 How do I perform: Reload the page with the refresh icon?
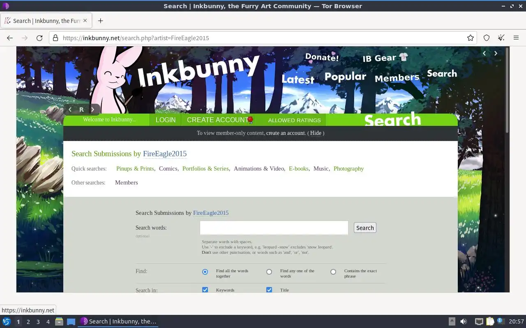pyautogui.click(x=39, y=38)
